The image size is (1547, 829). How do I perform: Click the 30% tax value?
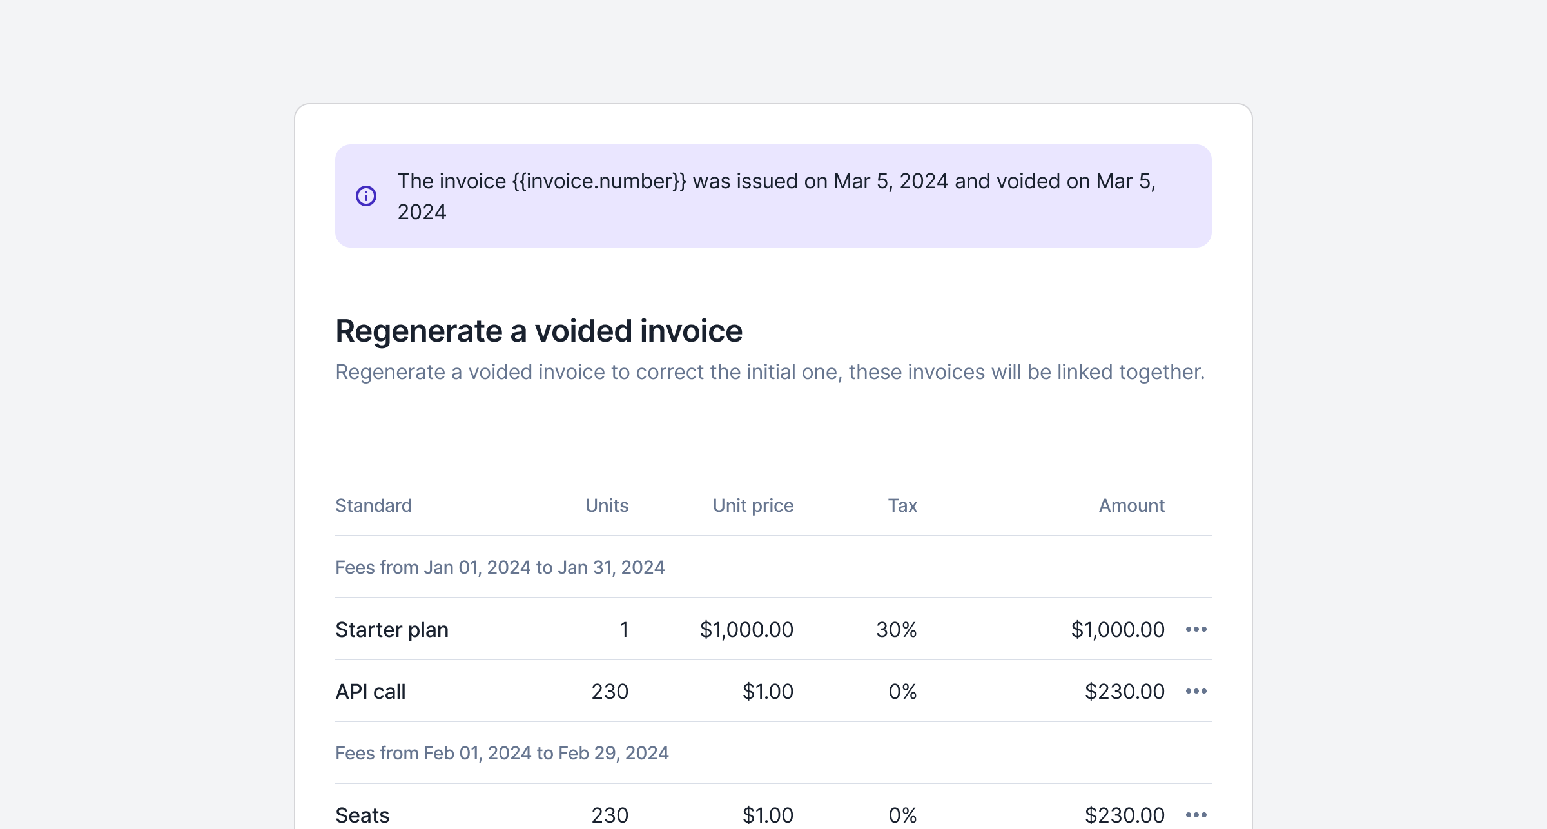(896, 629)
